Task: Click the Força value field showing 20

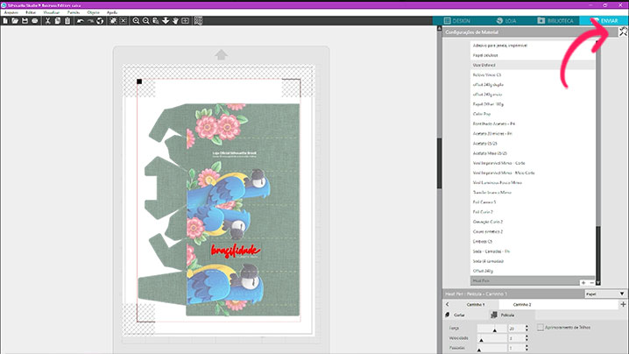Action: (x=515, y=329)
